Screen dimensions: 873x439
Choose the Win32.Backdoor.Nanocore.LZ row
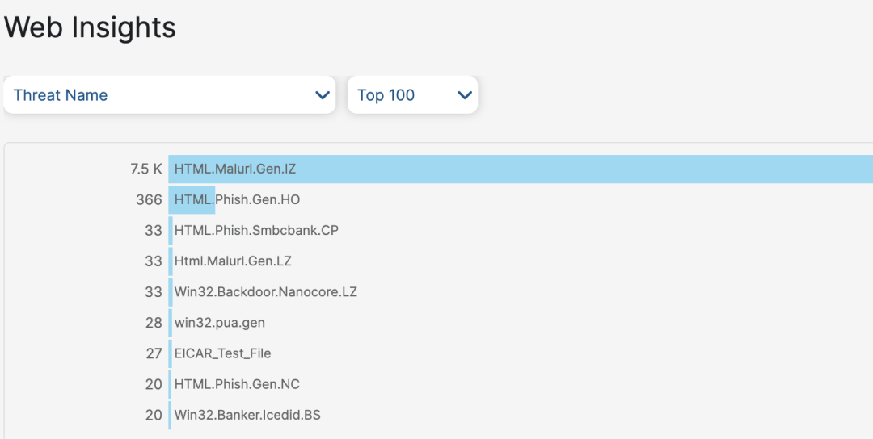(x=265, y=292)
